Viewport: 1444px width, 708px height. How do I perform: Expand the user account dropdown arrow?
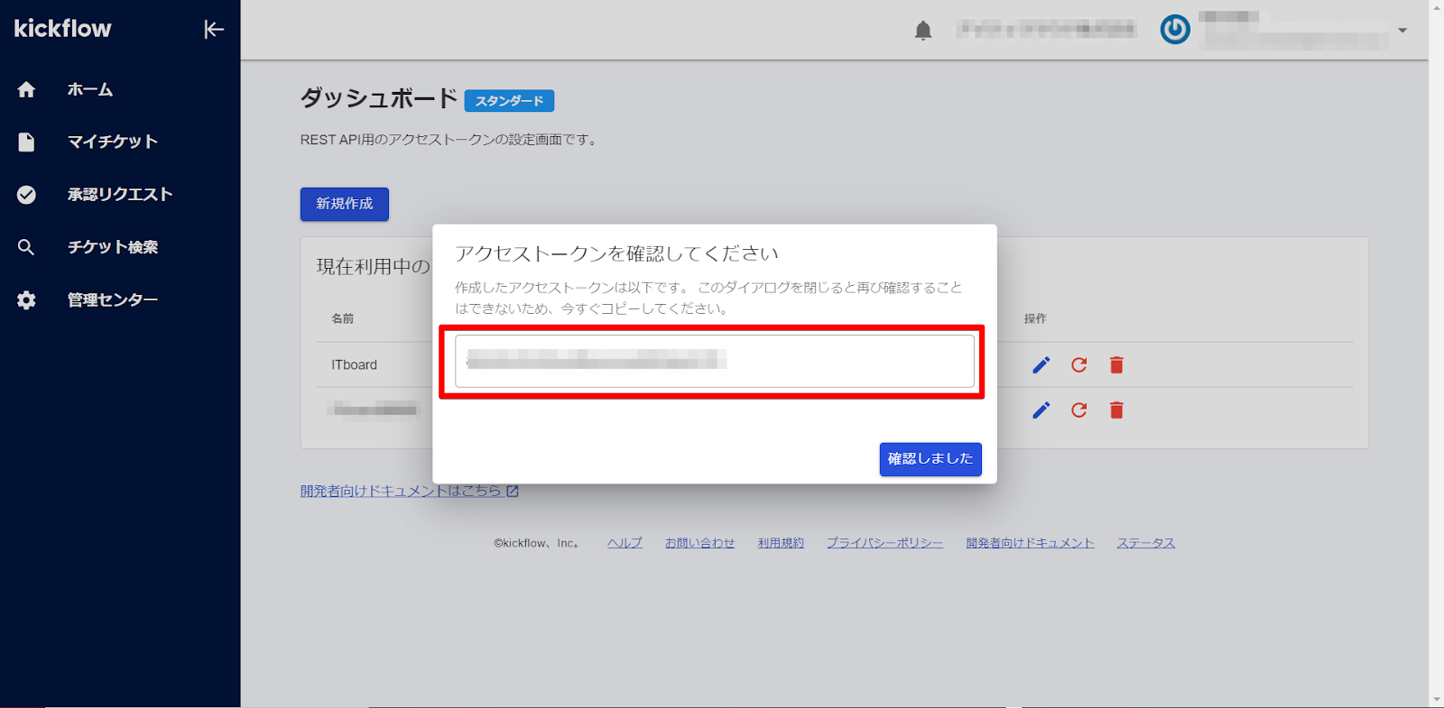(x=1402, y=31)
